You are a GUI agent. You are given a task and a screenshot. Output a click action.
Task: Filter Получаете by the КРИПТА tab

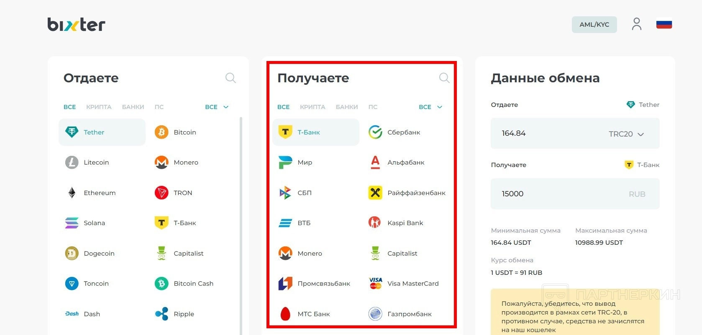pos(313,107)
